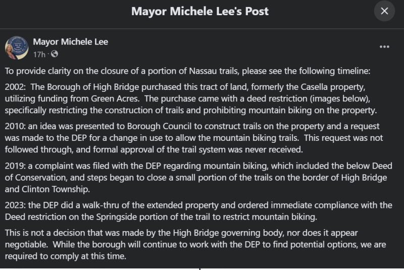This screenshot has height=270, width=404.
Task: Click the "Mayor Michele Lee's Post" header title
Action: point(200,11)
